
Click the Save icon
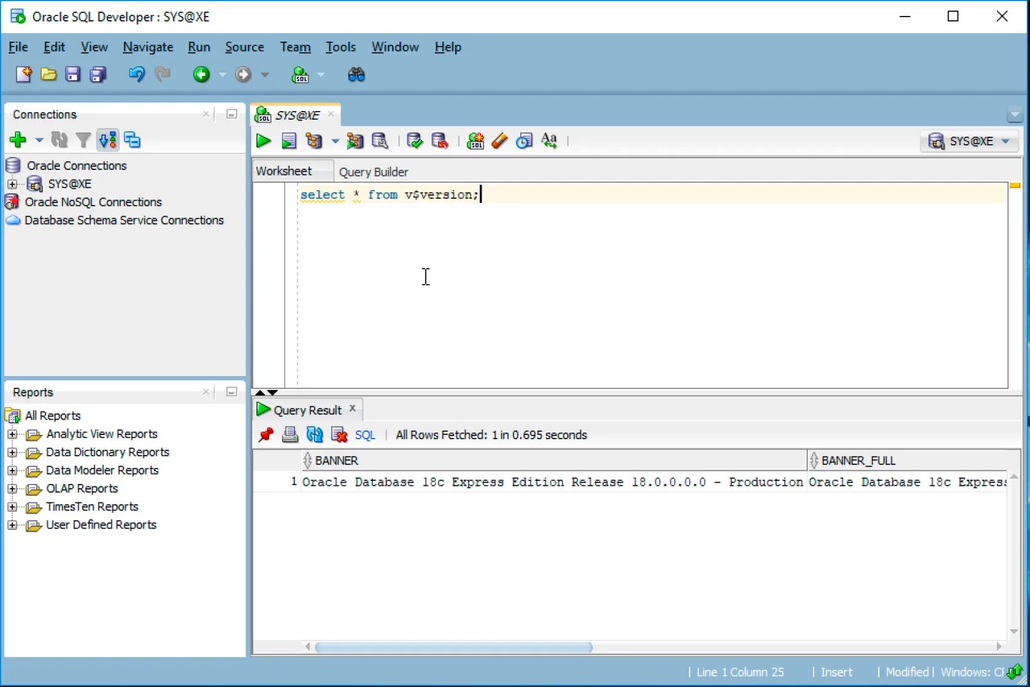73,75
